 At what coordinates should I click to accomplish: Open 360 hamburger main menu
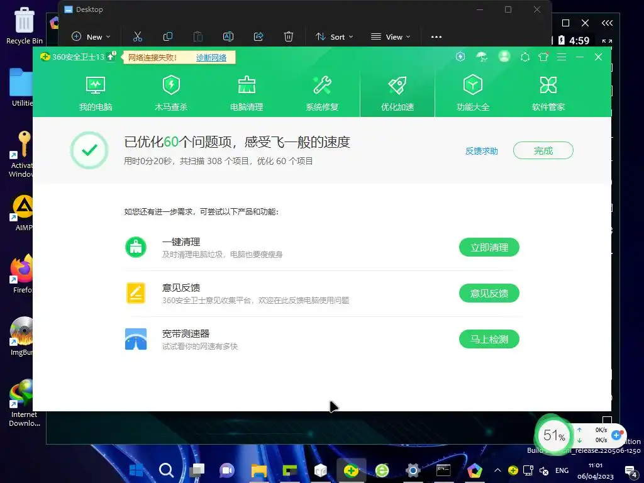click(562, 57)
